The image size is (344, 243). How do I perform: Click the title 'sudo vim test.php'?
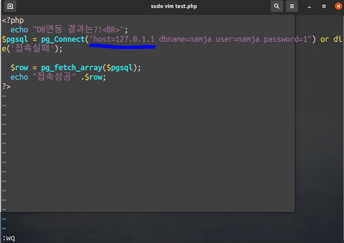174,6
